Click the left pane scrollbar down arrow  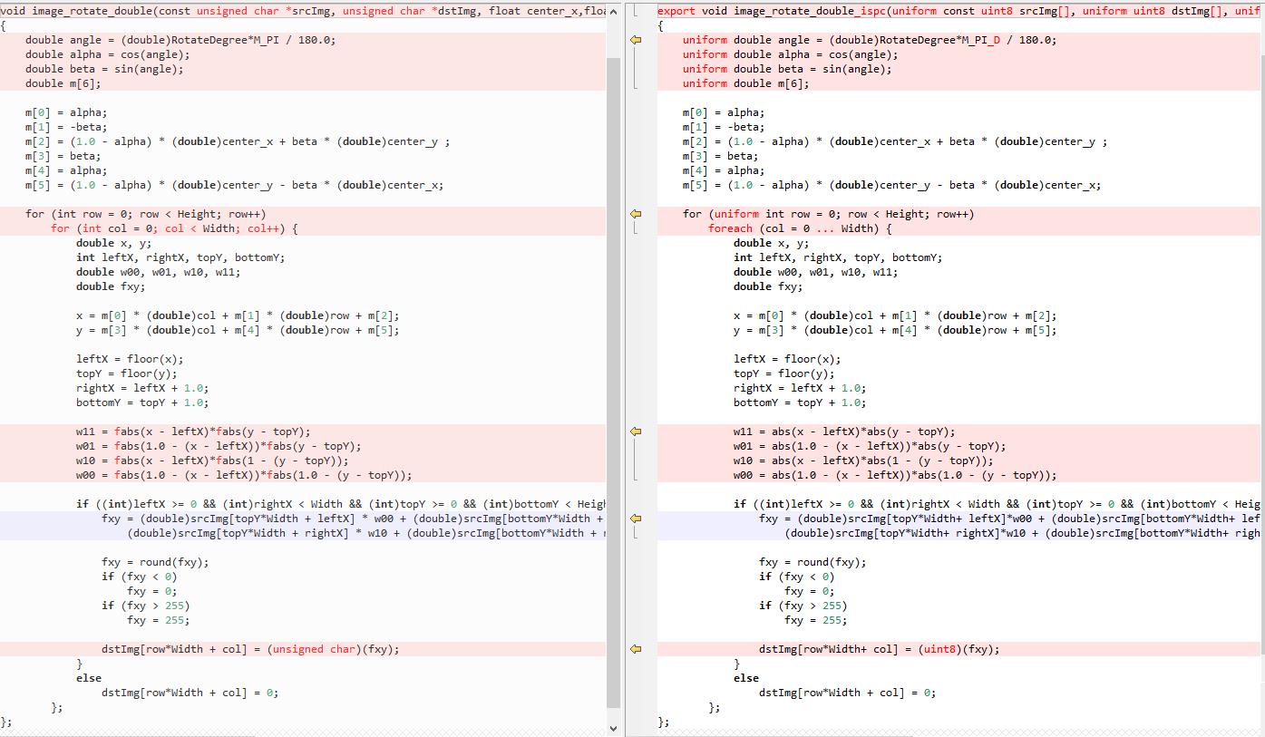tap(613, 727)
